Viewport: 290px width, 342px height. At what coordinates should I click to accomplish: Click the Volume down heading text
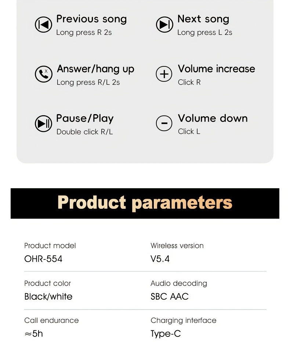click(x=213, y=119)
